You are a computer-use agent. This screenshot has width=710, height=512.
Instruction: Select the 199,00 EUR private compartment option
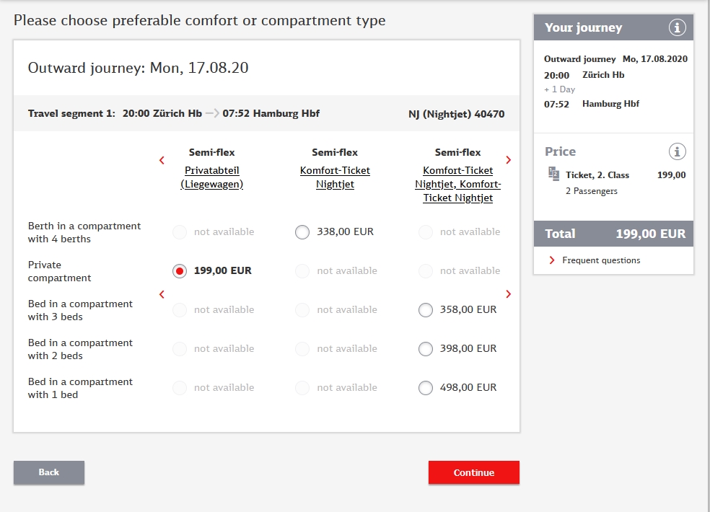pyautogui.click(x=180, y=271)
